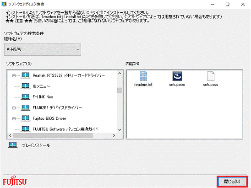Screen dimensions: 251x188
Task: Select FUJ02E3 デバイスドライバー entry
Action: click(x=57, y=107)
